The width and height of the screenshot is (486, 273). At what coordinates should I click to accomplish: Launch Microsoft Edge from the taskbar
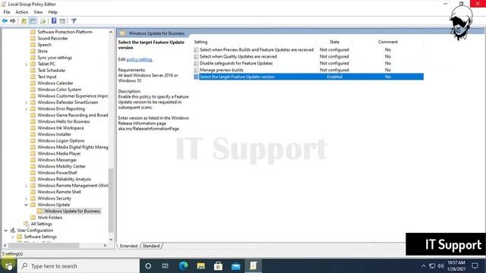click(x=183, y=266)
